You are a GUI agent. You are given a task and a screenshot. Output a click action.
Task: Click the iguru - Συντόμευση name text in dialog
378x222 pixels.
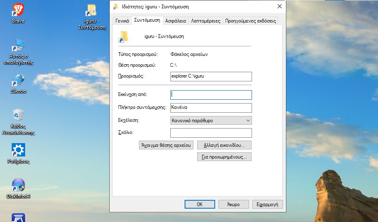click(x=164, y=37)
